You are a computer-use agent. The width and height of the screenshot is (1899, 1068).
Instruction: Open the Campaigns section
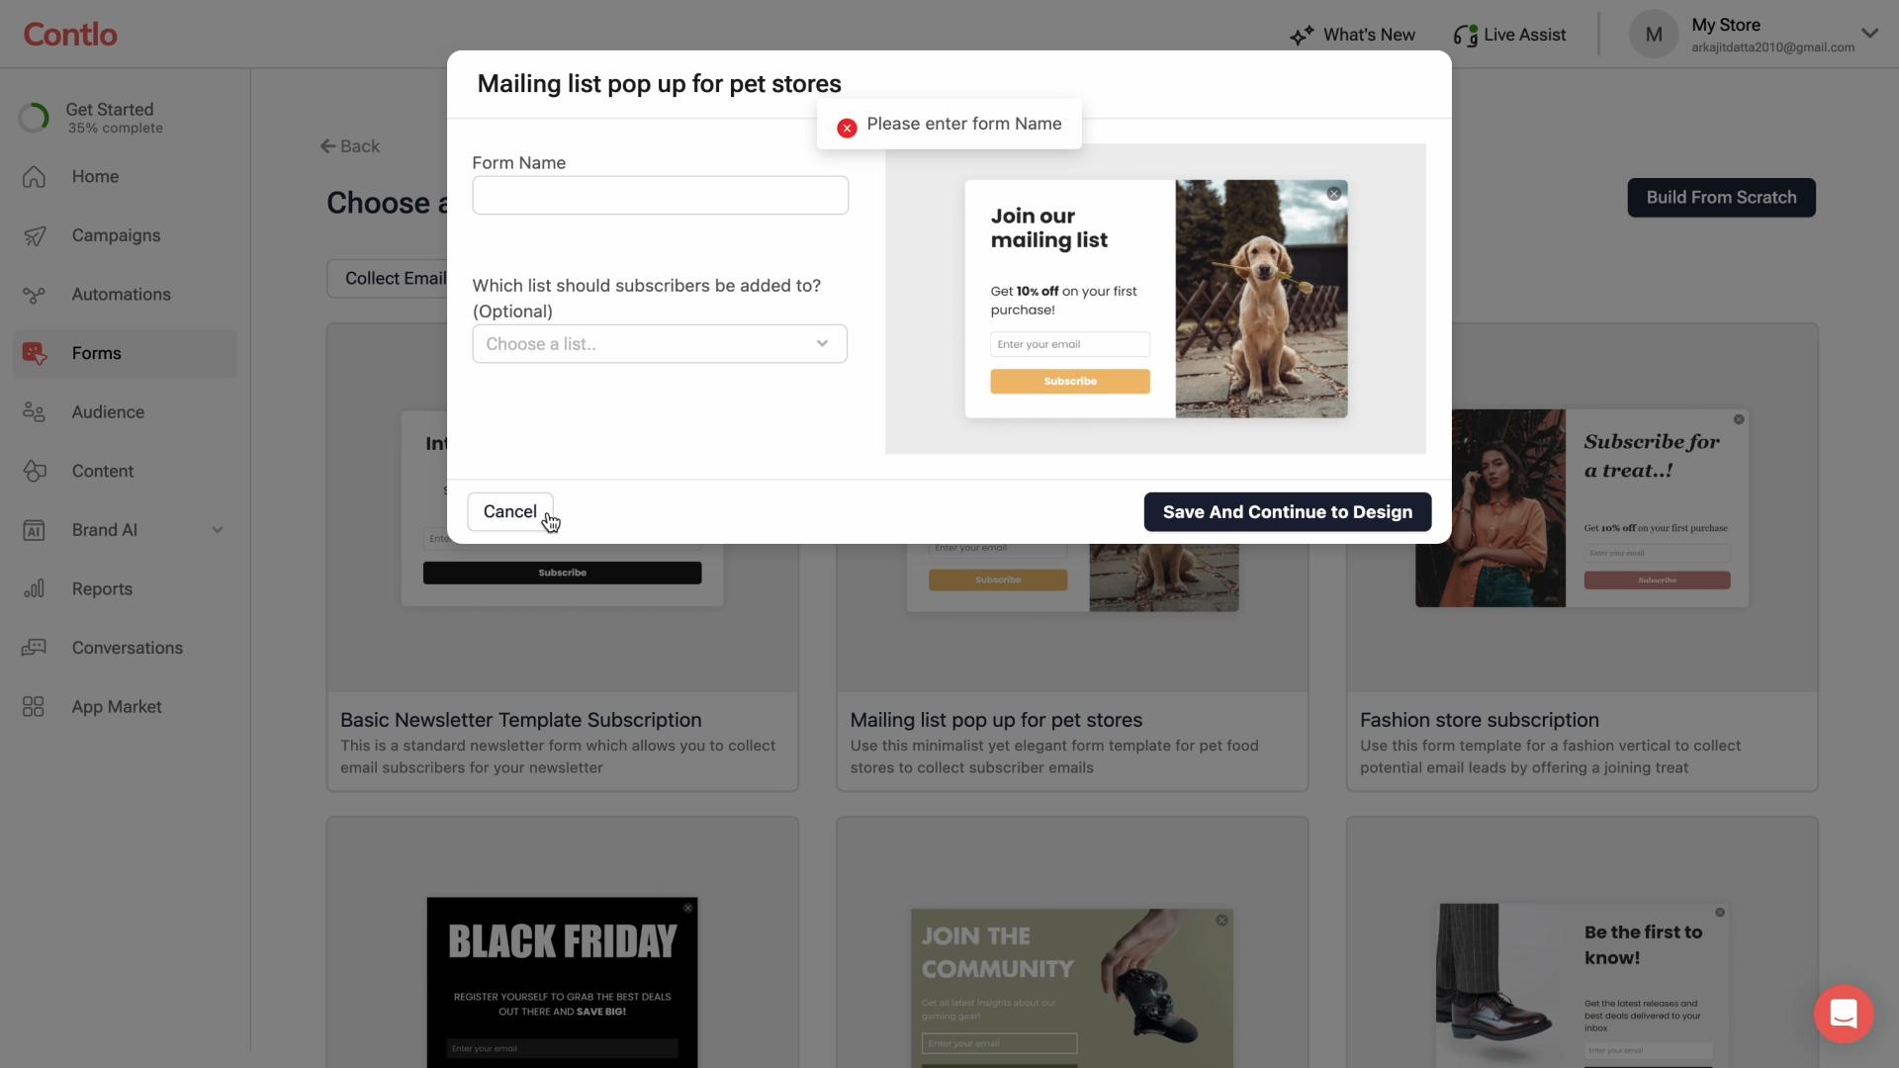point(116,234)
